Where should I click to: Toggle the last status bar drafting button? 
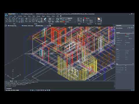coord(49,90)
